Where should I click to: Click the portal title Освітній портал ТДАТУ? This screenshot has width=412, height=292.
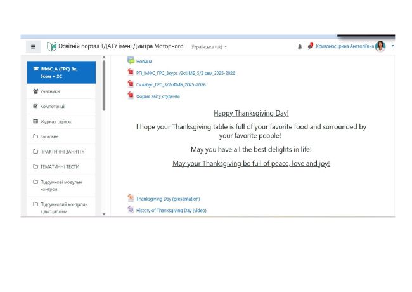tap(121, 46)
